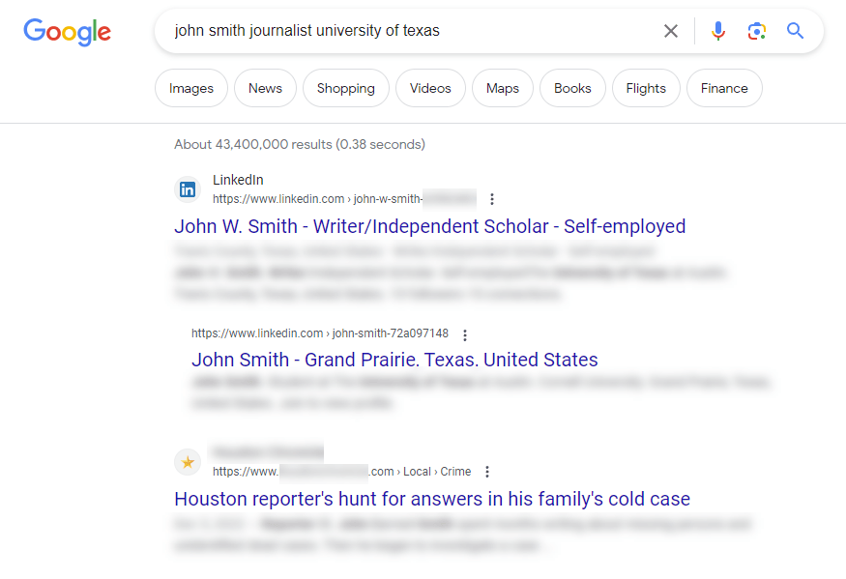Choose the Finance filter chip
846x579 pixels.
(724, 88)
